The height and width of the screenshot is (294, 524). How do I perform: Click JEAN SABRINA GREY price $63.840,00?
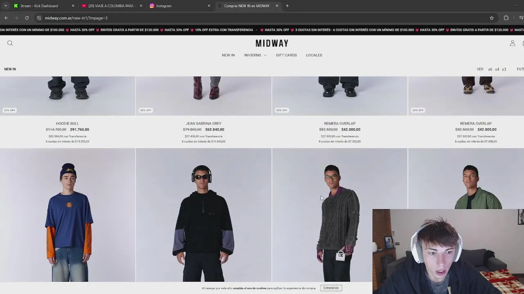coord(215,129)
